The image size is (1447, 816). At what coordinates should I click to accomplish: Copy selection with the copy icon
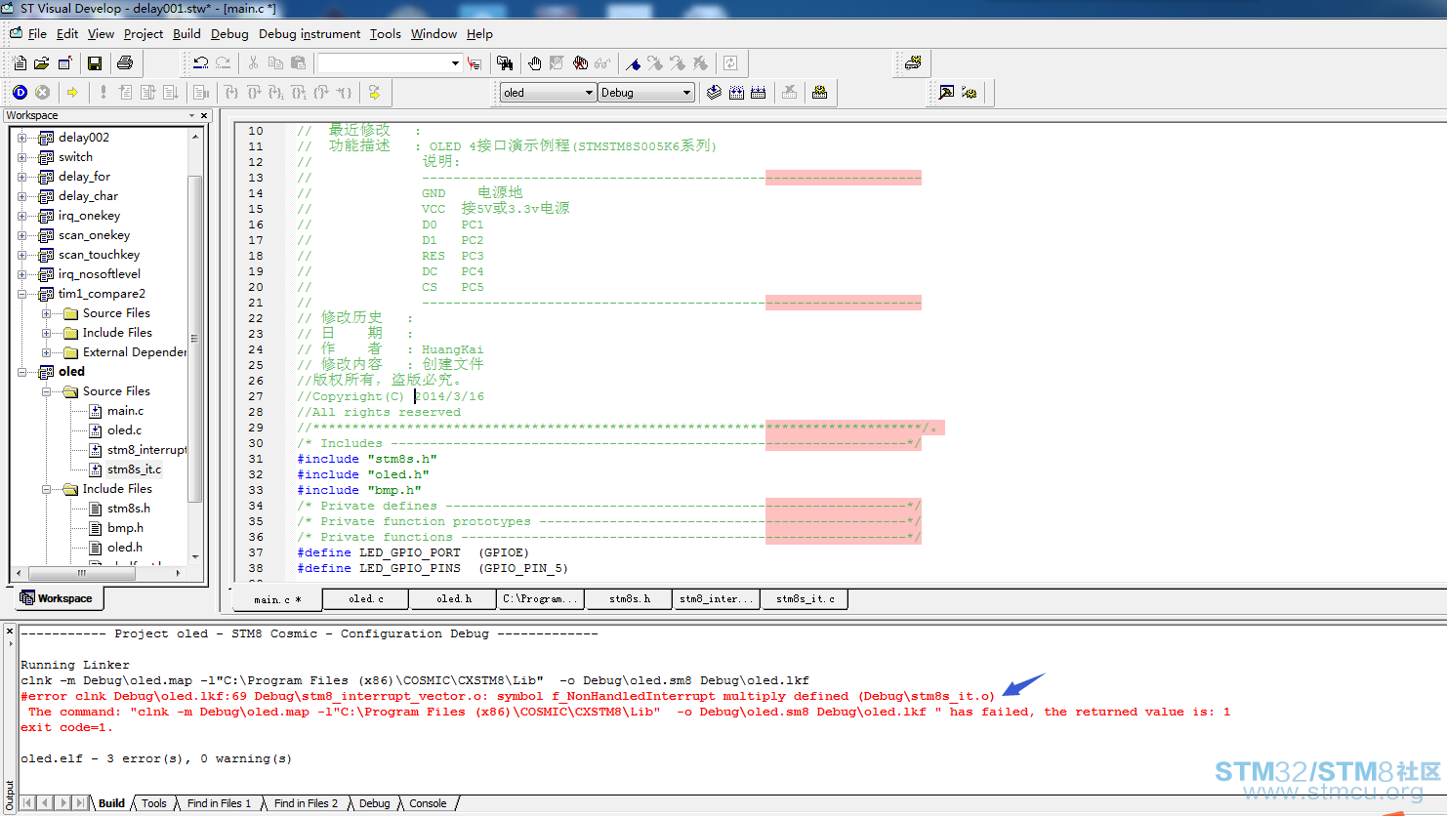click(275, 63)
